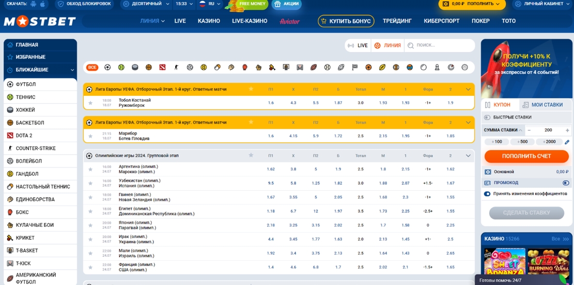Open ПОКЕР in top navigation
This screenshot has width=574, height=285.
(x=480, y=21)
